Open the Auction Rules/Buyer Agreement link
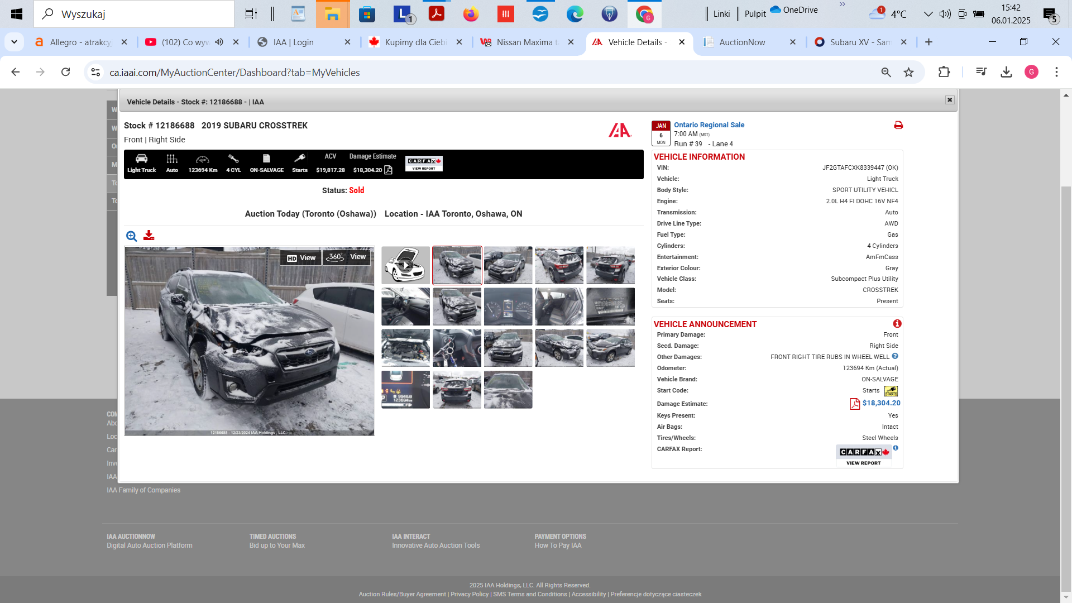 pyautogui.click(x=403, y=594)
